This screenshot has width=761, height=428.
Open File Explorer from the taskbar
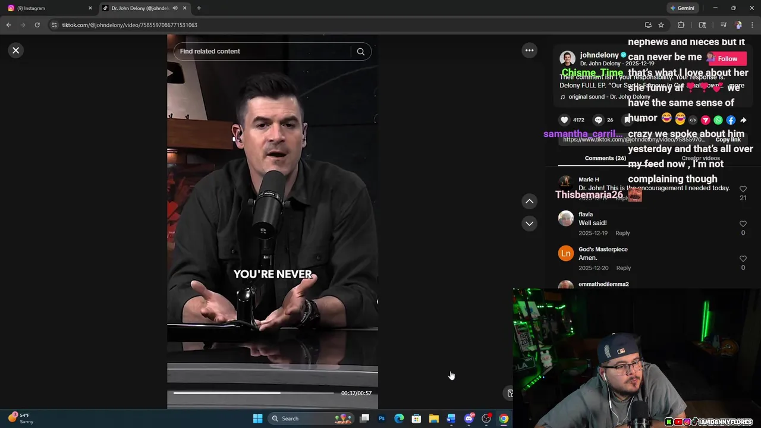[434, 418]
